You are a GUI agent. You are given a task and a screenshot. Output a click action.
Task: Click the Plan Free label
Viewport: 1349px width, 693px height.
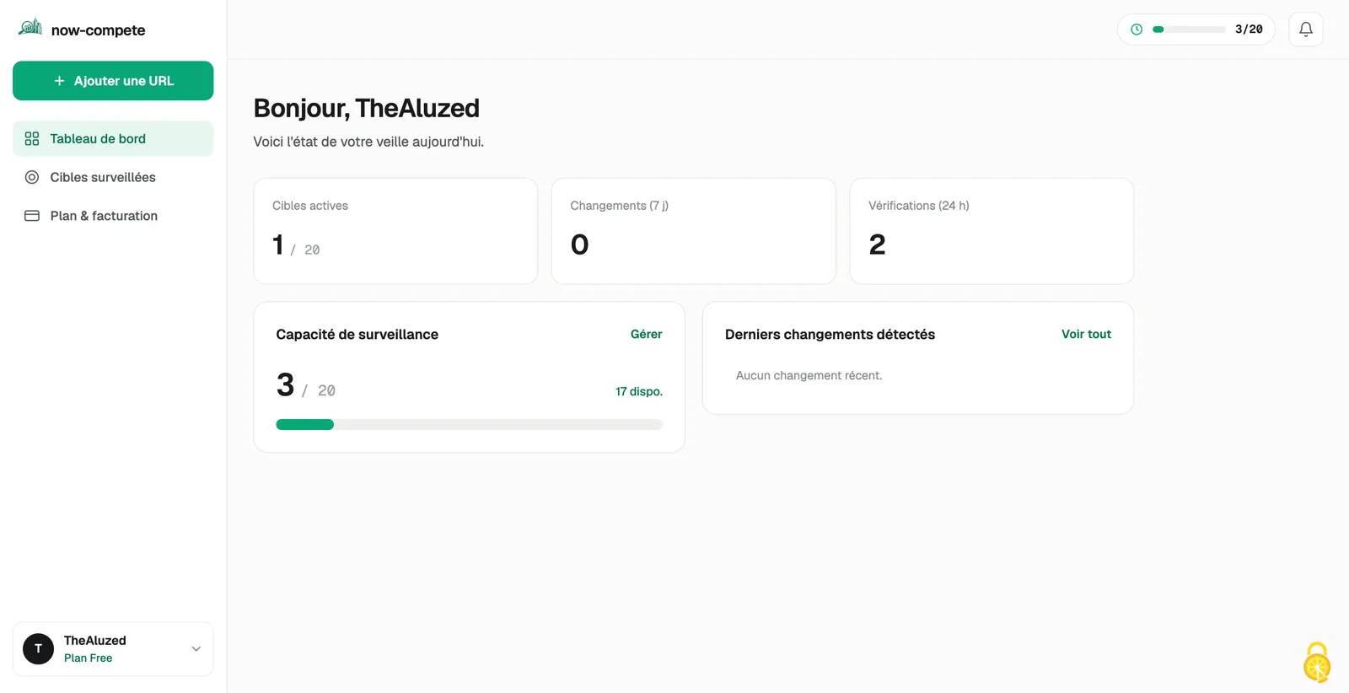[x=88, y=658]
